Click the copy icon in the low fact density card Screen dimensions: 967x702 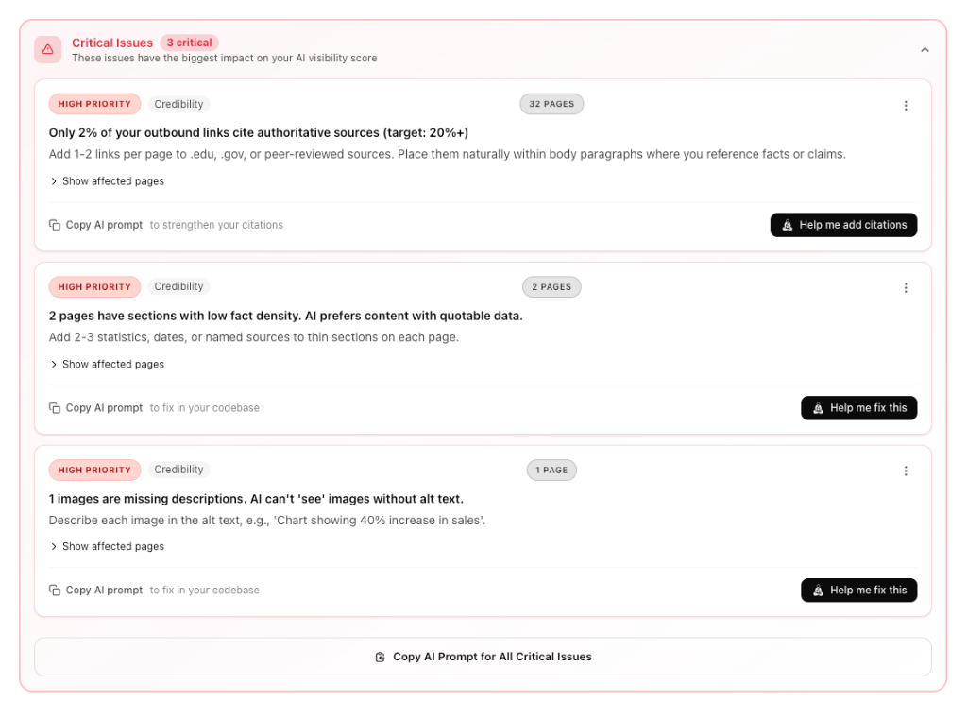coord(55,408)
